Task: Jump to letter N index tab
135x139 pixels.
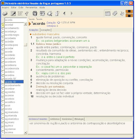Action: point(3,81)
